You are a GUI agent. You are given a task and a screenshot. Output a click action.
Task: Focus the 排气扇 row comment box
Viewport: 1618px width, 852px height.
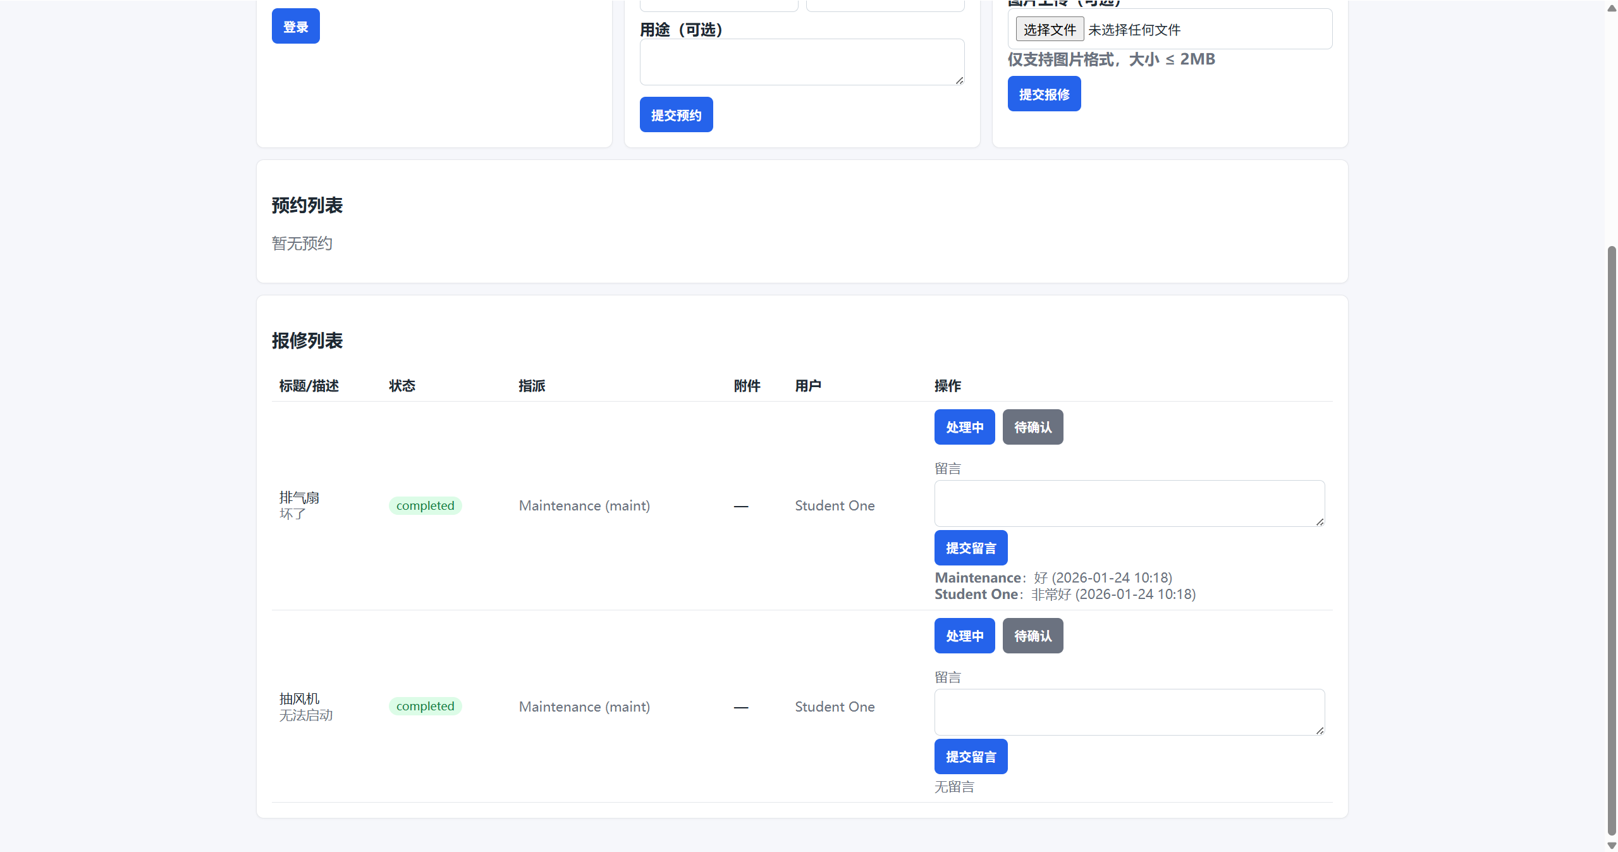[1129, 503]
